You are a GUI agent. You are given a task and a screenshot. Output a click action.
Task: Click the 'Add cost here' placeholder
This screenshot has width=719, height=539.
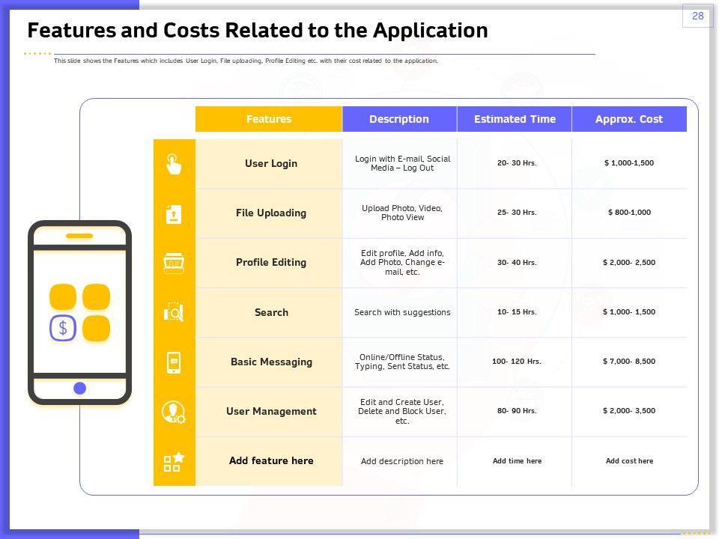630,460
